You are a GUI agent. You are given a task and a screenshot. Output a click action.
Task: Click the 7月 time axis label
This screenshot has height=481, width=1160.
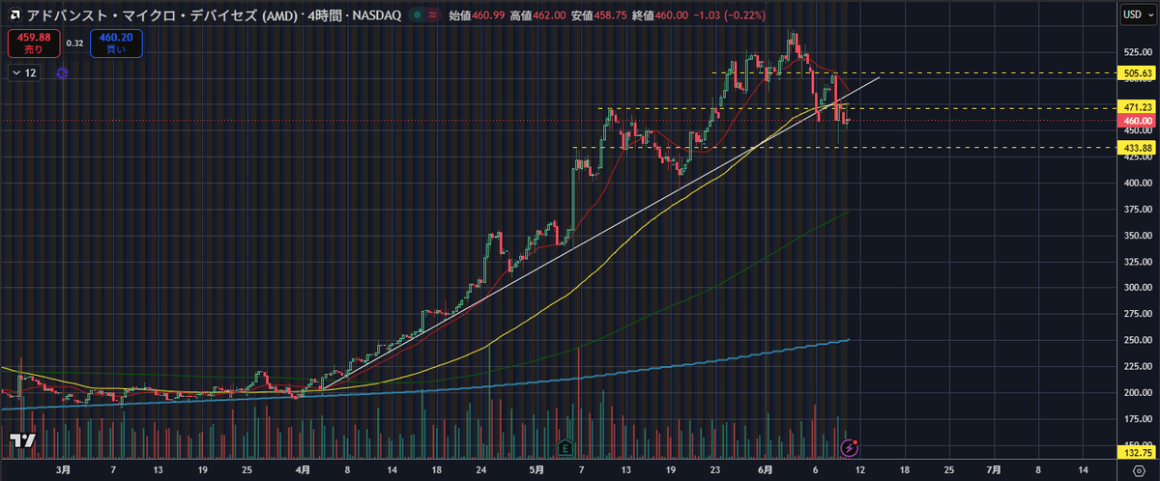click(x=994, y=469)
